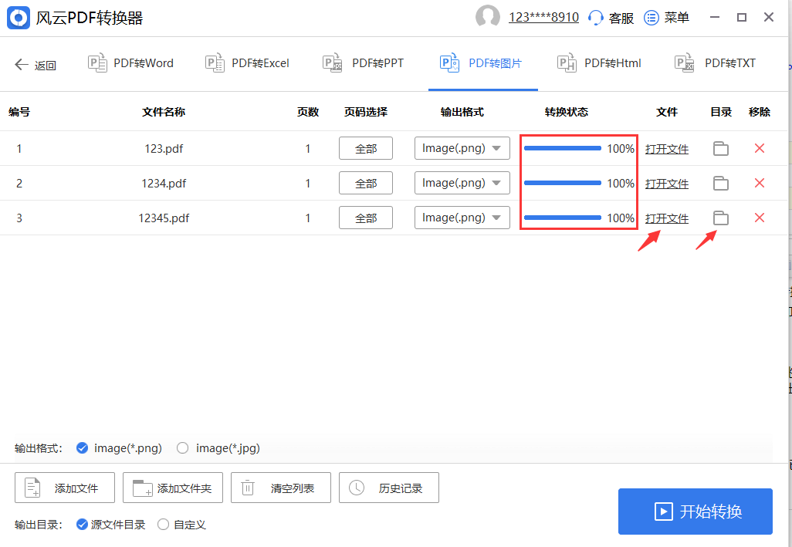Open the 菜单 list icon

click(x=652, y=18)
